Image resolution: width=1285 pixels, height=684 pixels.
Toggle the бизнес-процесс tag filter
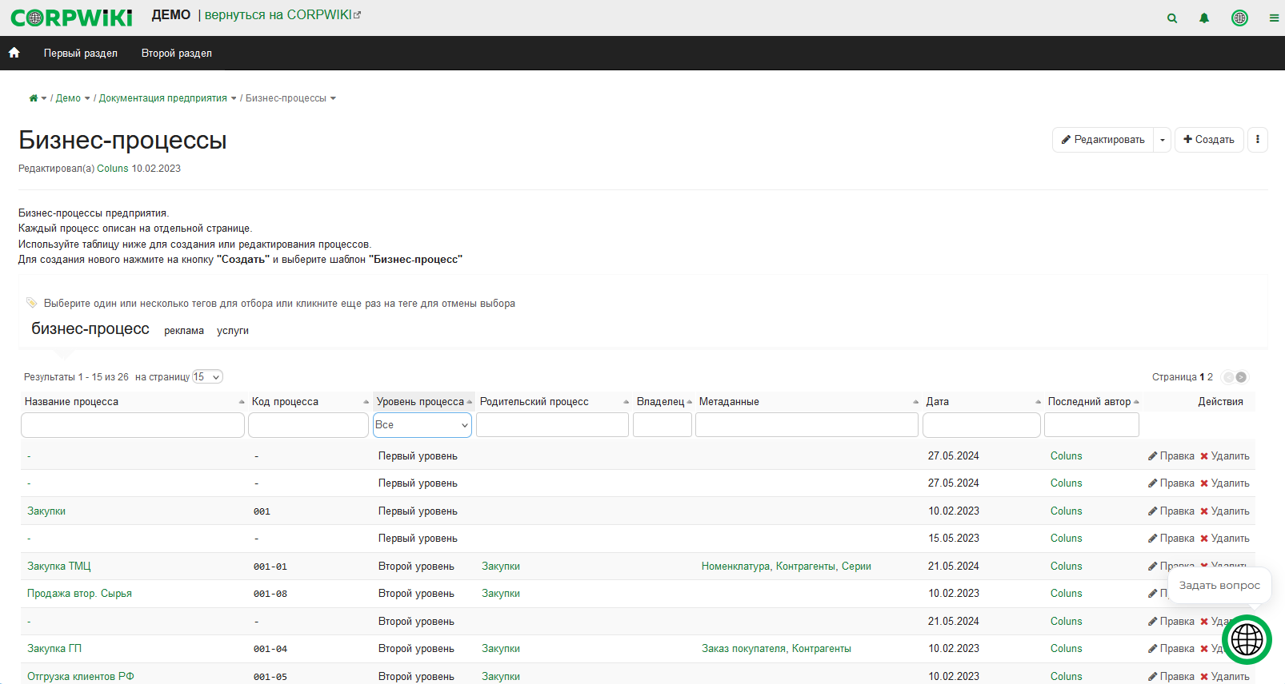[90, 328]
